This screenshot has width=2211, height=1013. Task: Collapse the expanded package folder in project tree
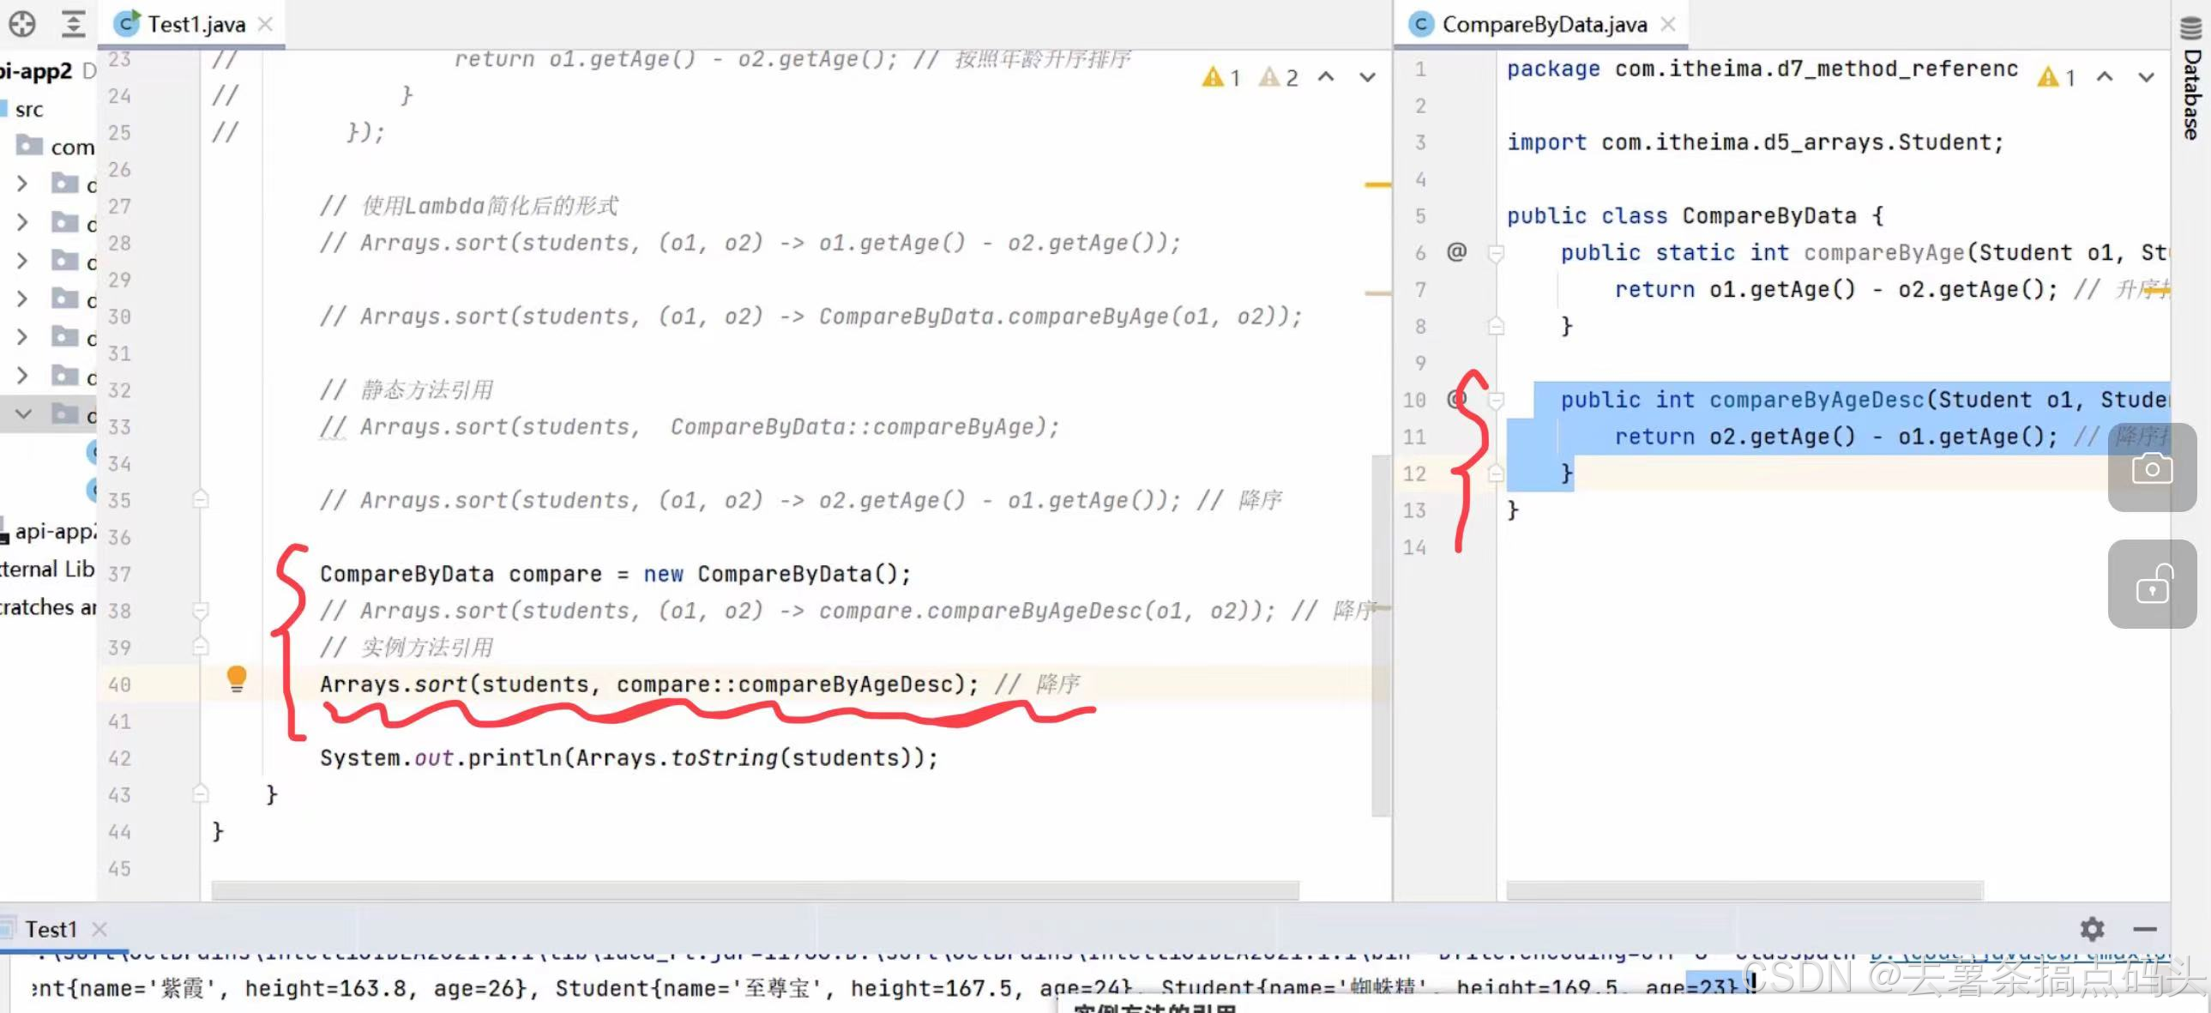[x=23, y=413]
